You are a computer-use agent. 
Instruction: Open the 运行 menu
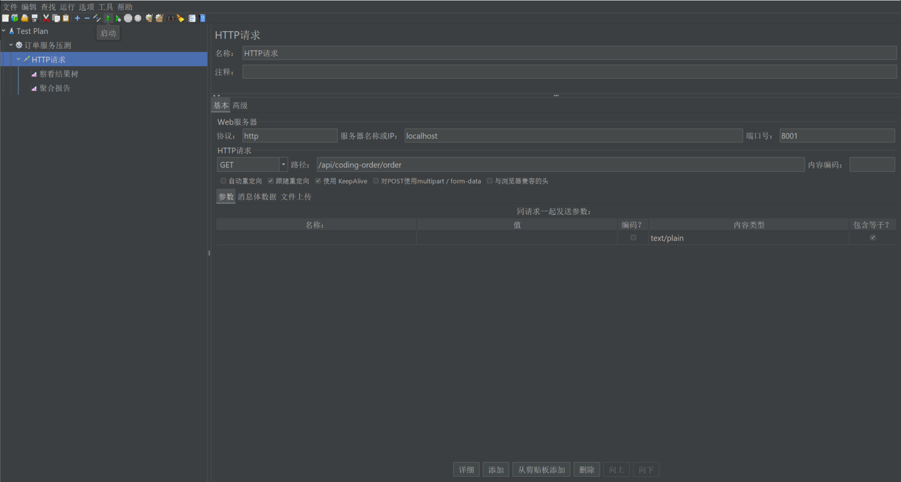click(x=67, y=7)
